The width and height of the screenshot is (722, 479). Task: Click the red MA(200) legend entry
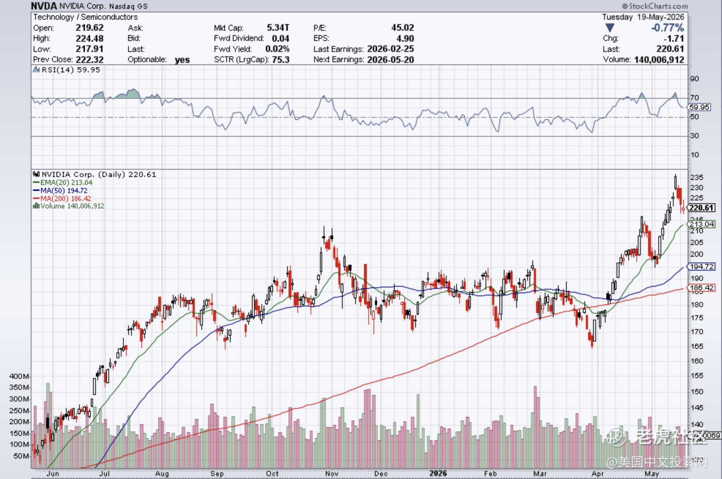[x=62, y=199]
